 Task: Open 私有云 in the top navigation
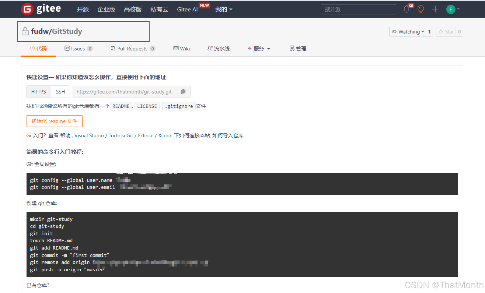[x=159, y=9]
